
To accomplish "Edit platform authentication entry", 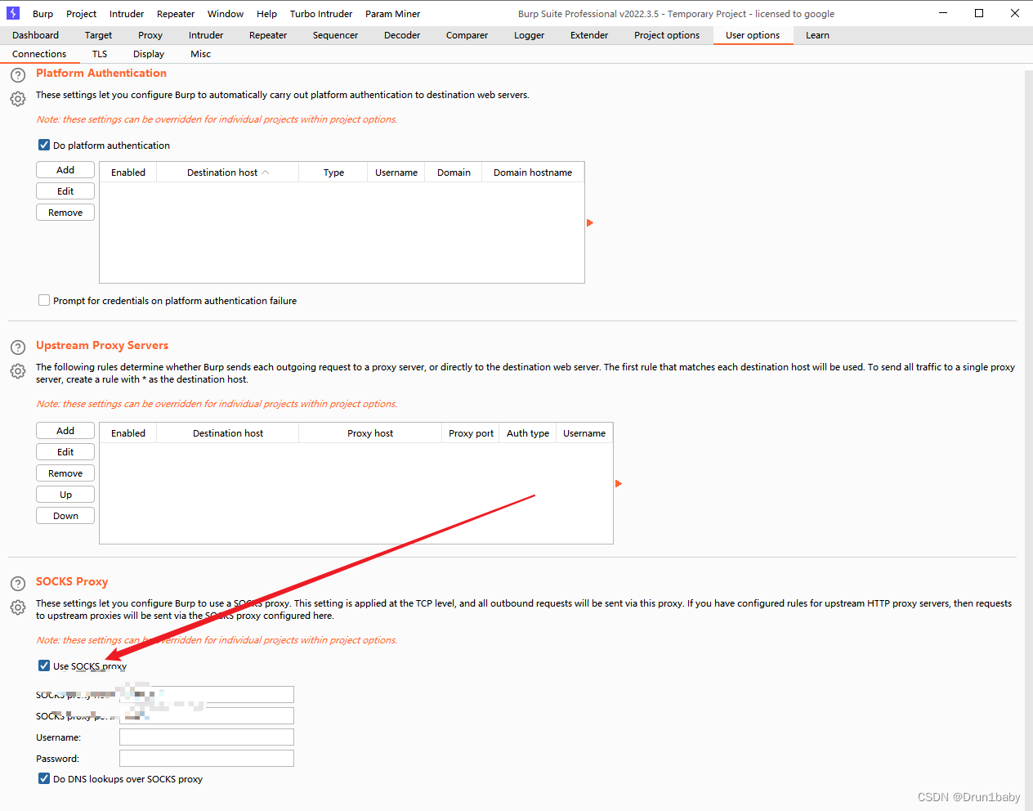I will (65, 191).
